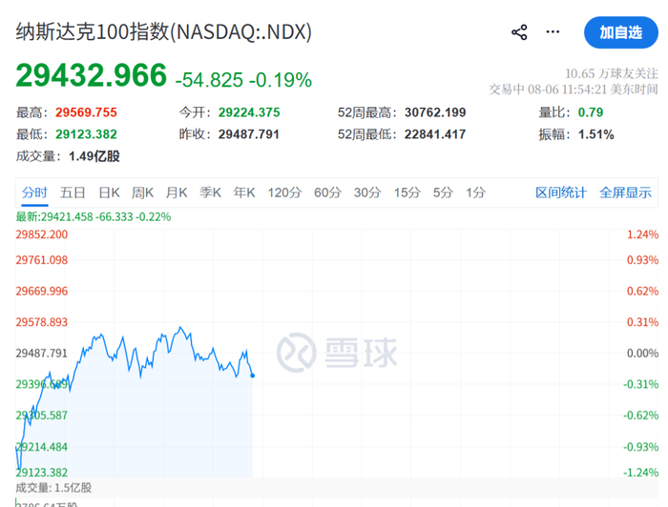Choose the 15分 chart tab

coord(407,193)
